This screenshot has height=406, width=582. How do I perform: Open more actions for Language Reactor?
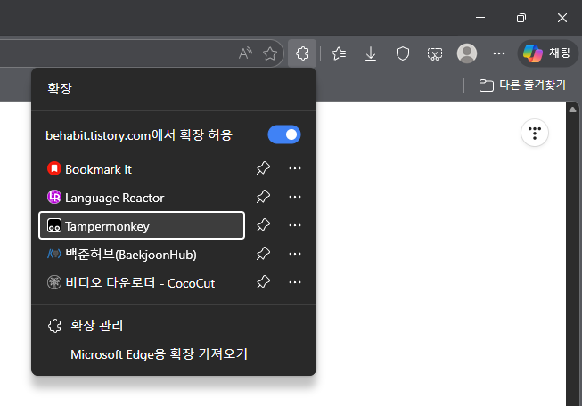[x=295, y=197]
